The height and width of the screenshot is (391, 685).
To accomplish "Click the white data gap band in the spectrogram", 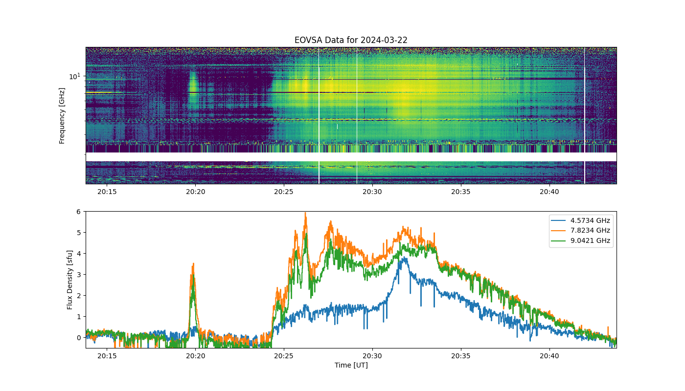I will click(351, 157).
